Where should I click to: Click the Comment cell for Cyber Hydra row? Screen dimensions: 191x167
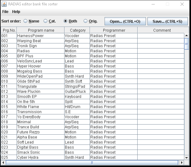(161, 157)
